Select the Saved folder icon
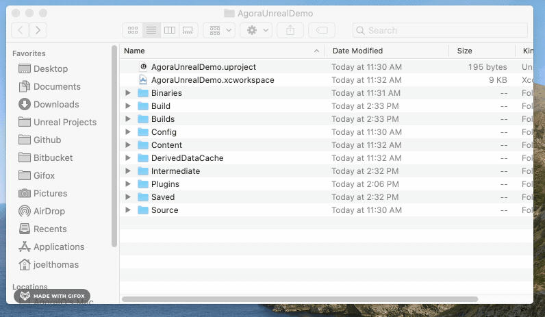This screenshot has width=545, height=317. [143, 196]
